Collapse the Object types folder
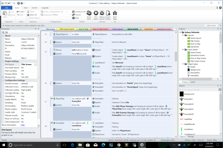223x148 pixels. click(183, 64)
